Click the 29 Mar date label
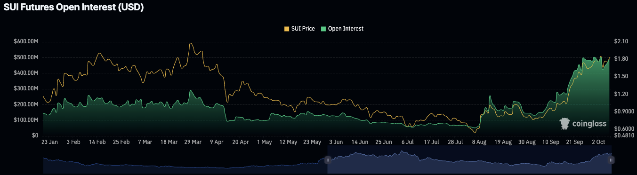The width and height of the screenshot is (637, 175). 193,142
